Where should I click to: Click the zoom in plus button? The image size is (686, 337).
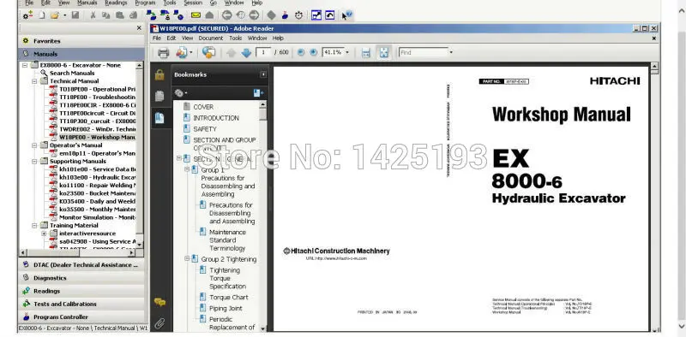coord(313,52)
